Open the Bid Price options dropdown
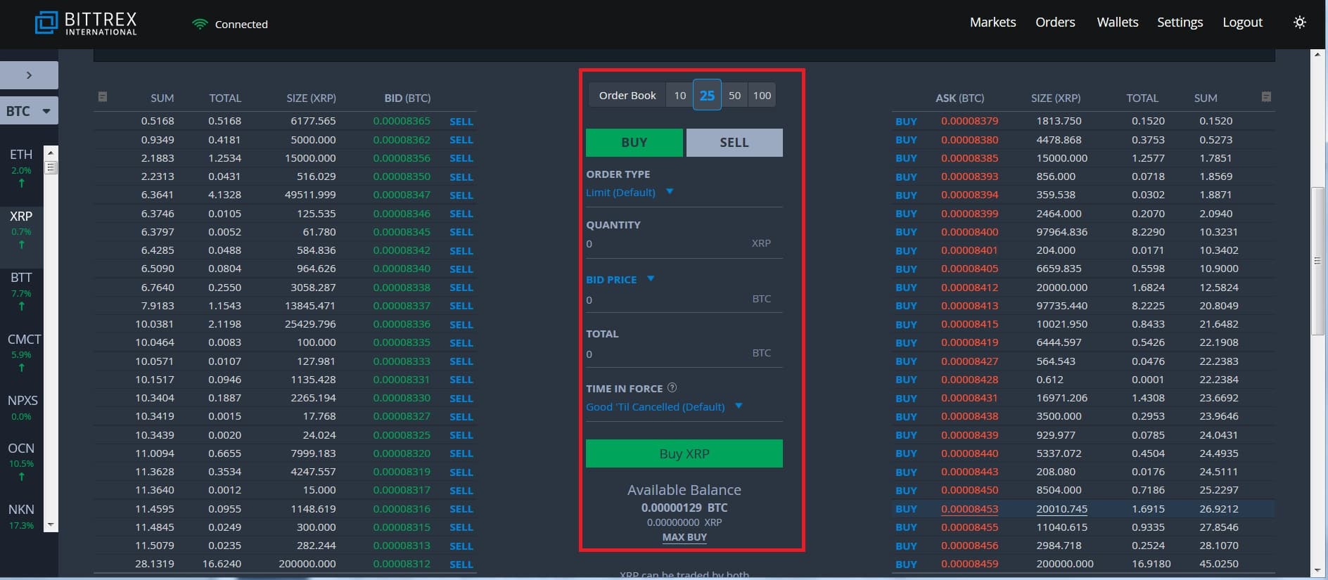This screenshot has width=1328, height=580. [x=620, y=279]
